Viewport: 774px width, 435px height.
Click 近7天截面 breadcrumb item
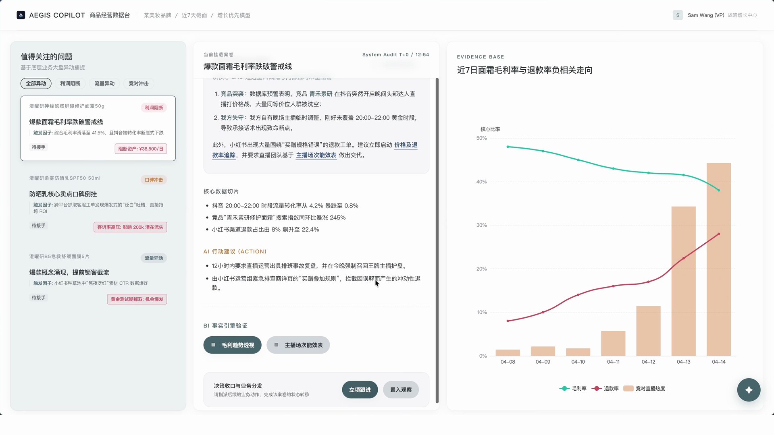tap(194, 15)
